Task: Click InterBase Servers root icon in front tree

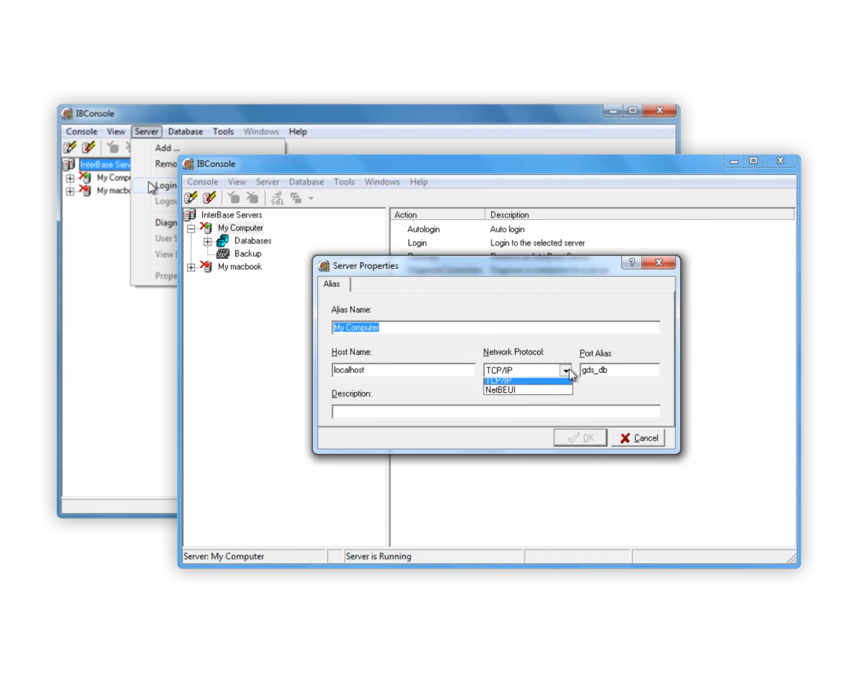Action: [191, 215]
